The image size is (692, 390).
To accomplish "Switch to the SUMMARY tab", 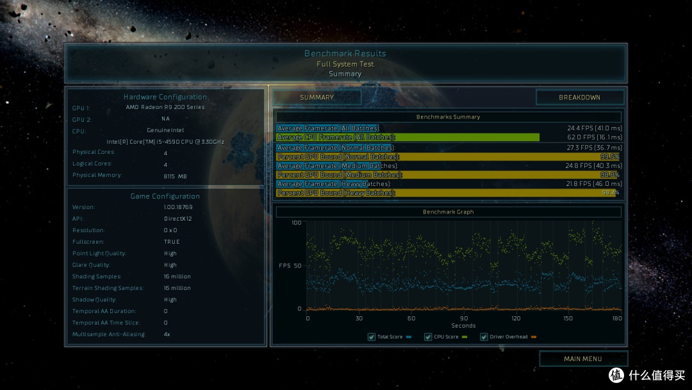I will point(317,97).
